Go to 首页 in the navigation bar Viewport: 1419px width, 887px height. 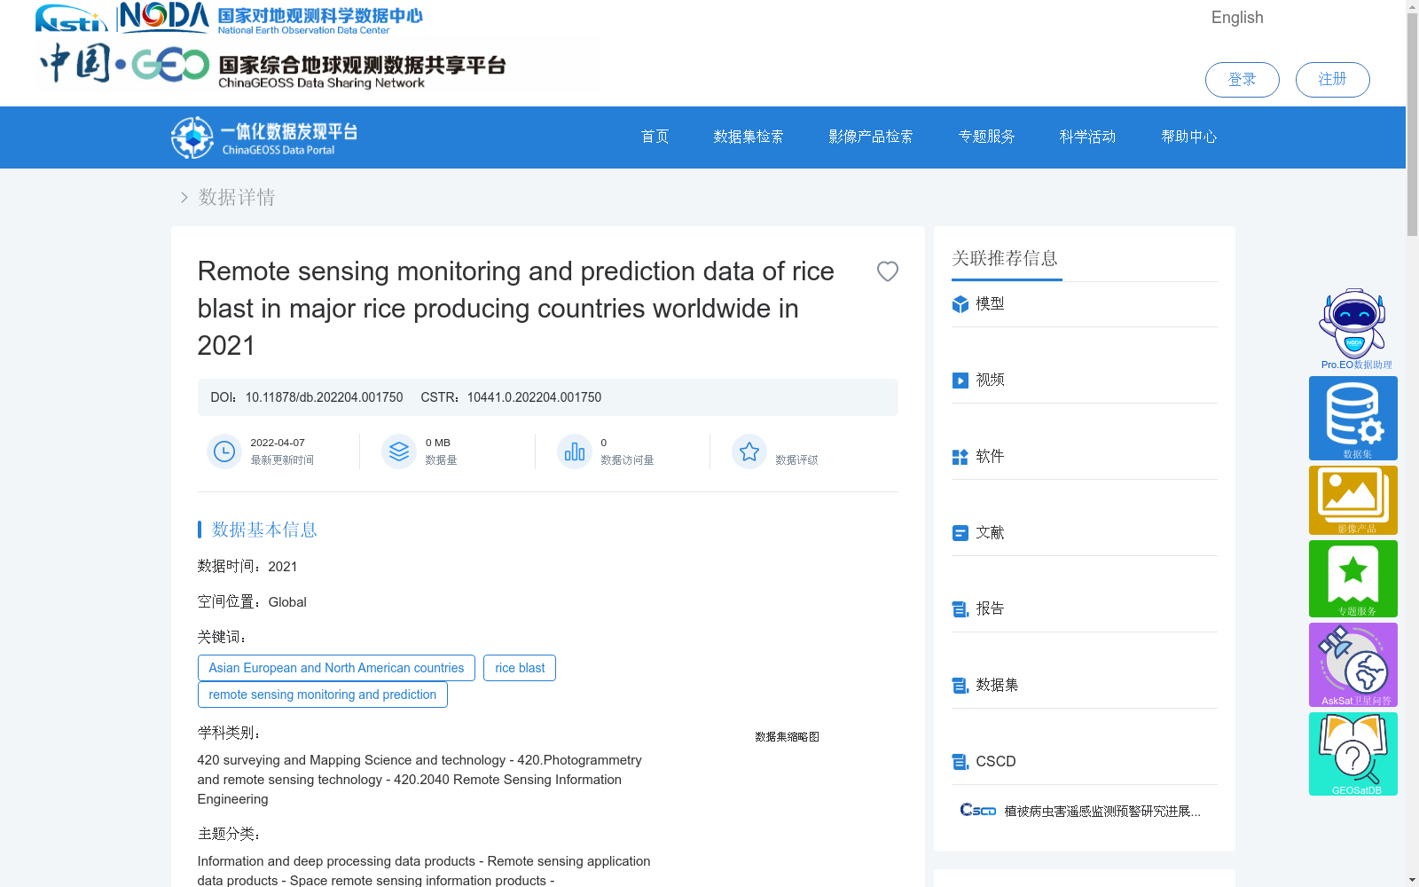(655, 137)
